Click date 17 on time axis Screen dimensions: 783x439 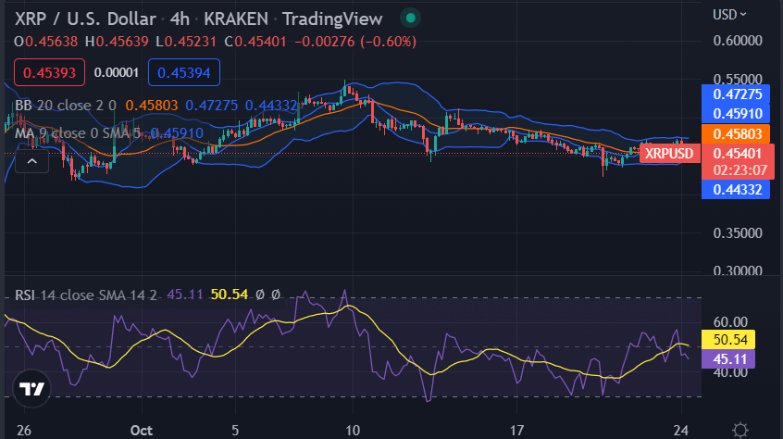pyautogui.click(x=516, y=431)
